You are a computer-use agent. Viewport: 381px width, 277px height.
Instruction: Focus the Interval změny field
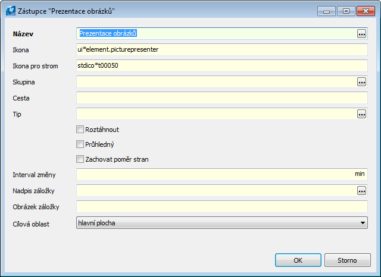point(214,175)
